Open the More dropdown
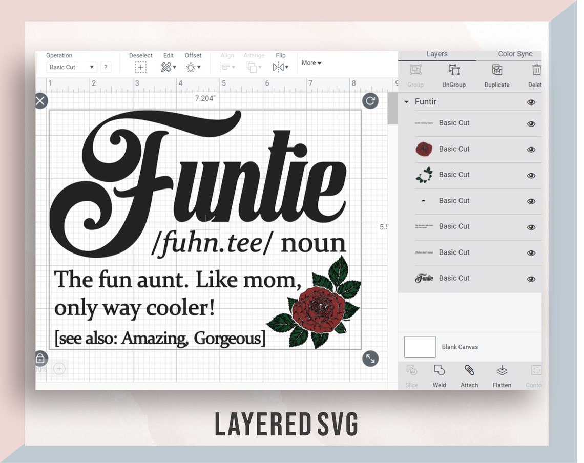Image resolution: width=584 pixels, height=463 pixels. pos(311,62)
